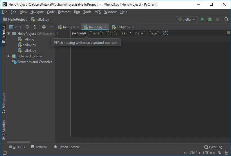Click the number 25 in the editor
Image resolution: width=231 pixels, height=156 pixels.
pyautogui.click(x=165, y=33)
